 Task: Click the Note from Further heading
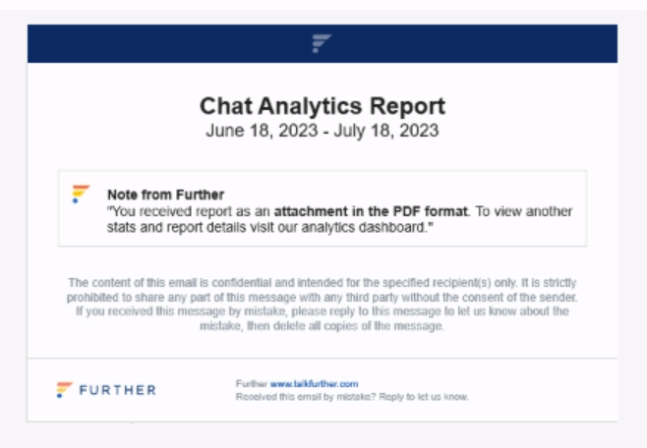[x=165, y=195]
